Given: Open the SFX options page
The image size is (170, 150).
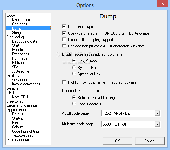Looking at the screenshot, I should coord(15,67).
